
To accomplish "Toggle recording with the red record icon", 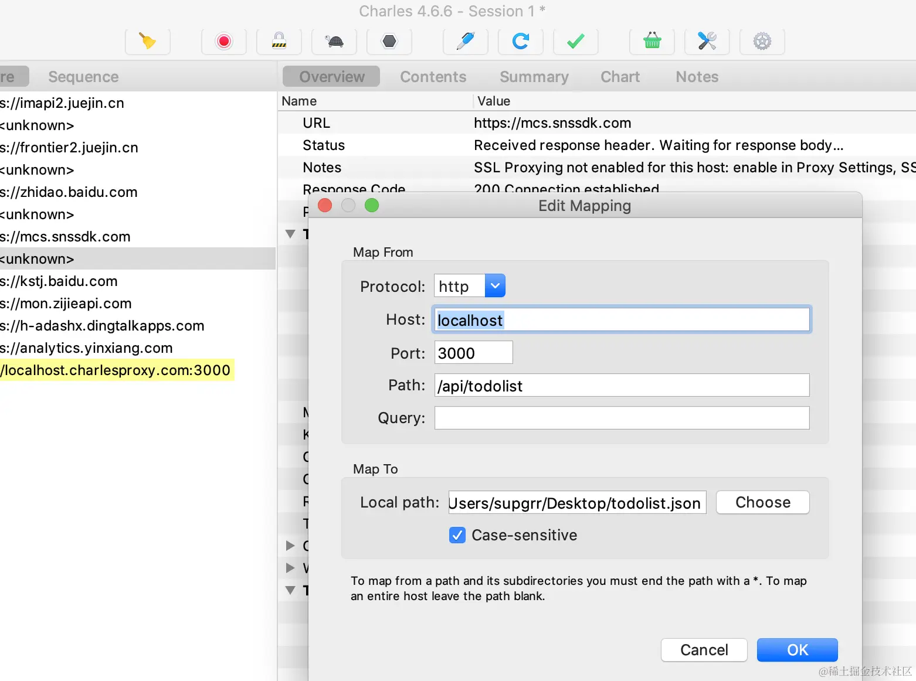I will 224,42.
